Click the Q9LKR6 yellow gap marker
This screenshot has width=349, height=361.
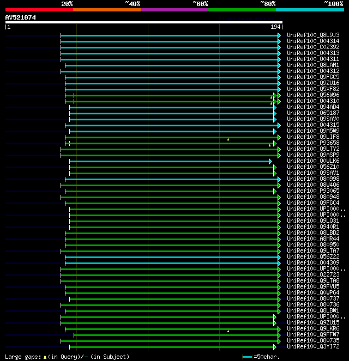[228, 331]
